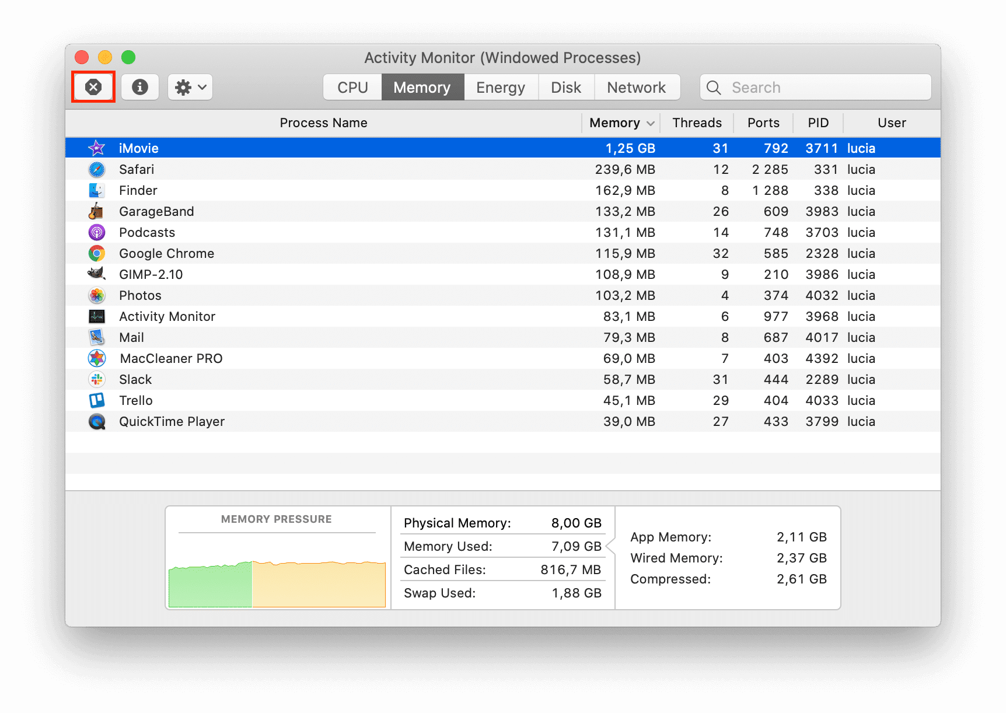Click the Trello icon
Image resolution: width=1006 pixels, height=713 pixels.
pos(97,400)
